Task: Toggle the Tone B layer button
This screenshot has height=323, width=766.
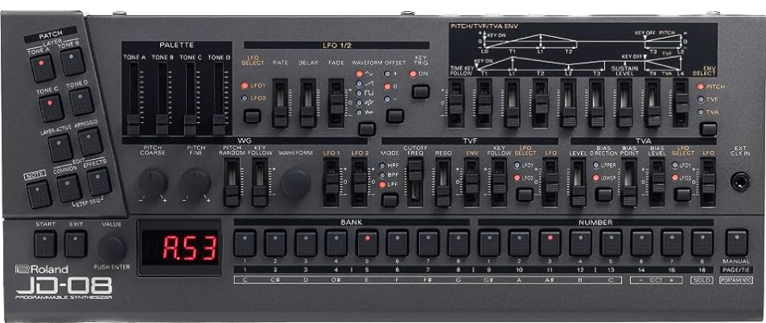Action: pos(72,62)
